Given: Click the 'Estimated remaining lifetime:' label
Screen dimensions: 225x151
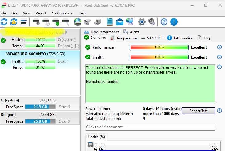Looking at the screenshot, I should [x=109, y=114].
